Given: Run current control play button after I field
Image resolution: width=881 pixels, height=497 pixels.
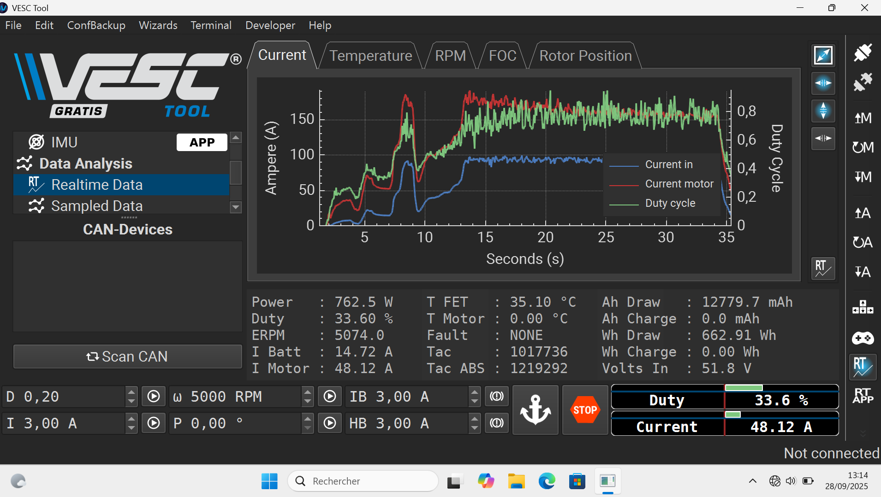Looking at the screenshot, I should click(x=154, y=423).
